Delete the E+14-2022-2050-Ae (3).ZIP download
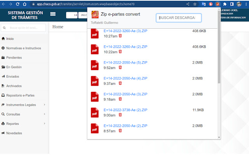The image size is (249, 155). coord(120,99)
